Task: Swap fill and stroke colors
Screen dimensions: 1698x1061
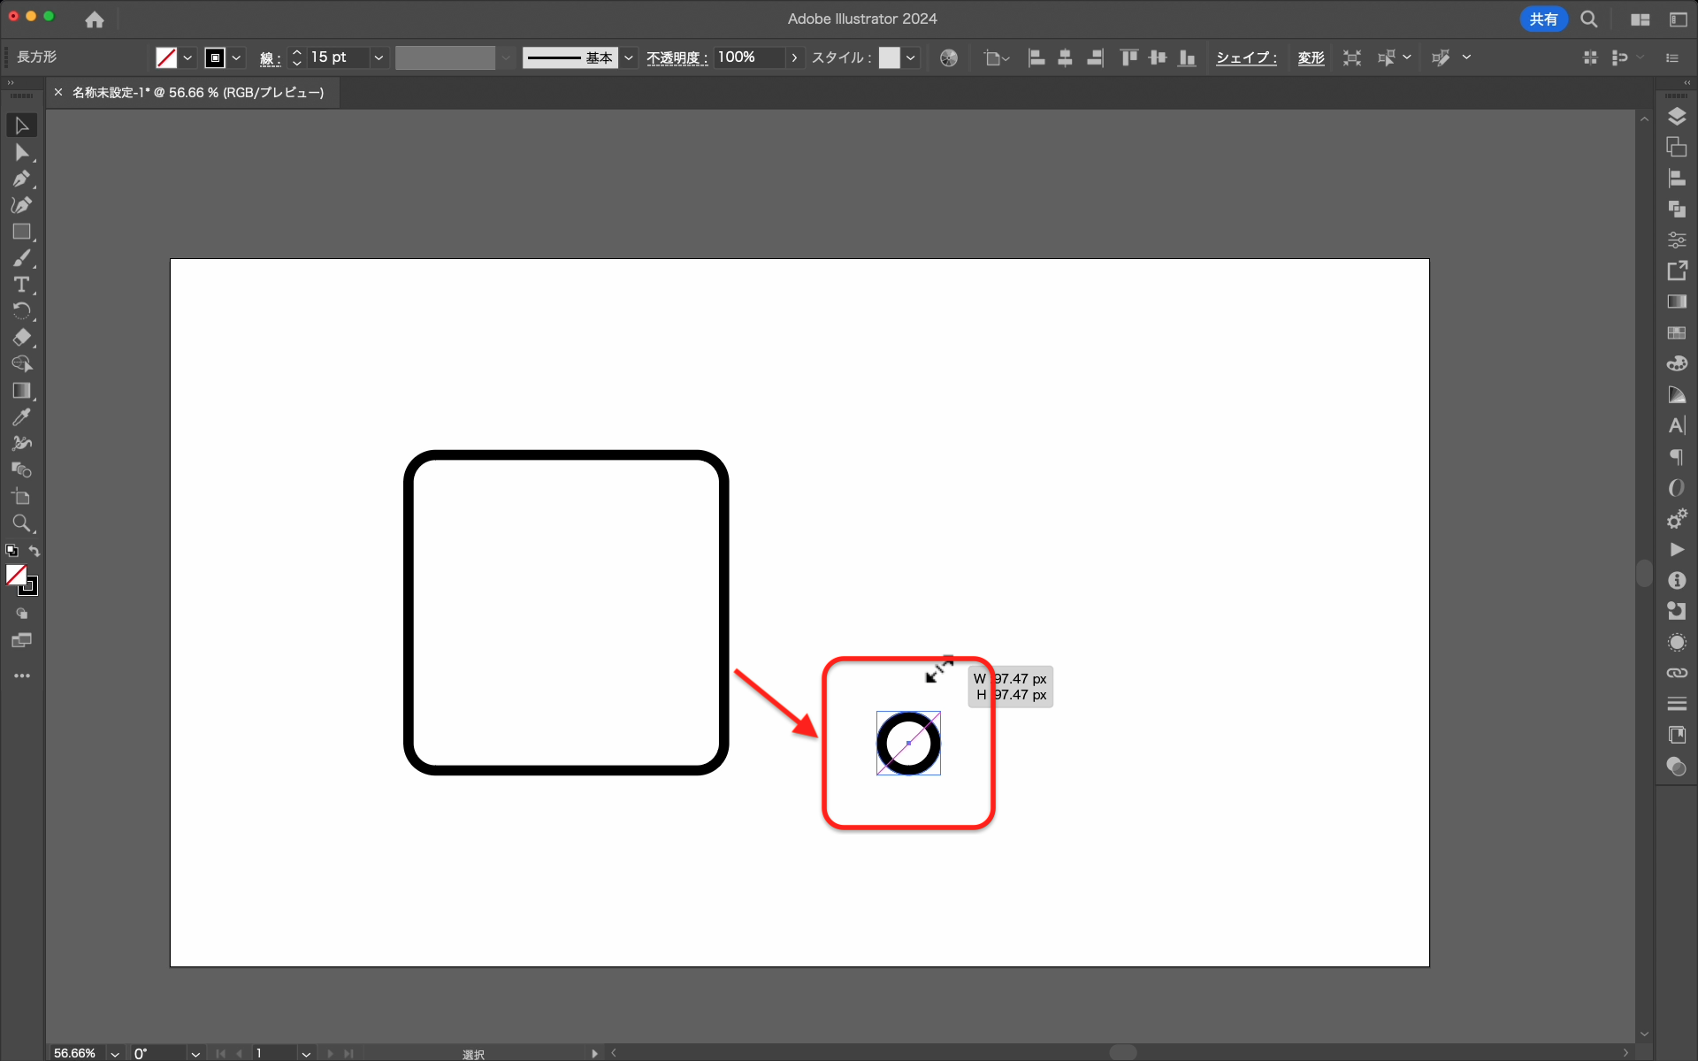Action: (x=34, y=551)
